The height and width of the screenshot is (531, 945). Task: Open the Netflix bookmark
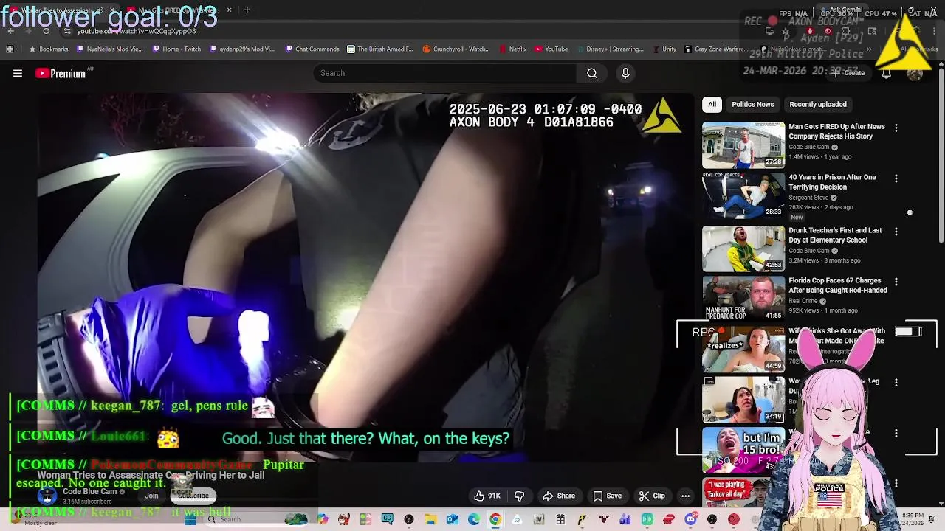(513, 49)
